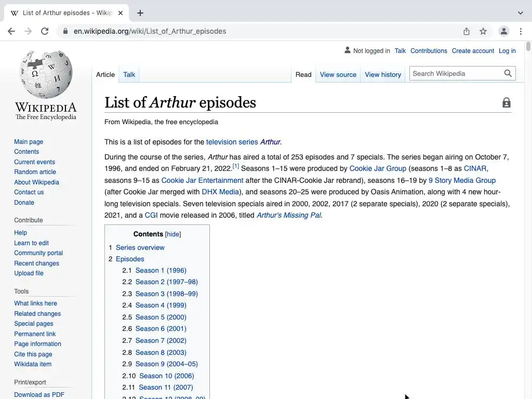532x399 pixels.
Task: Click the browser back arrow
Action: click(x=11, y=31)
